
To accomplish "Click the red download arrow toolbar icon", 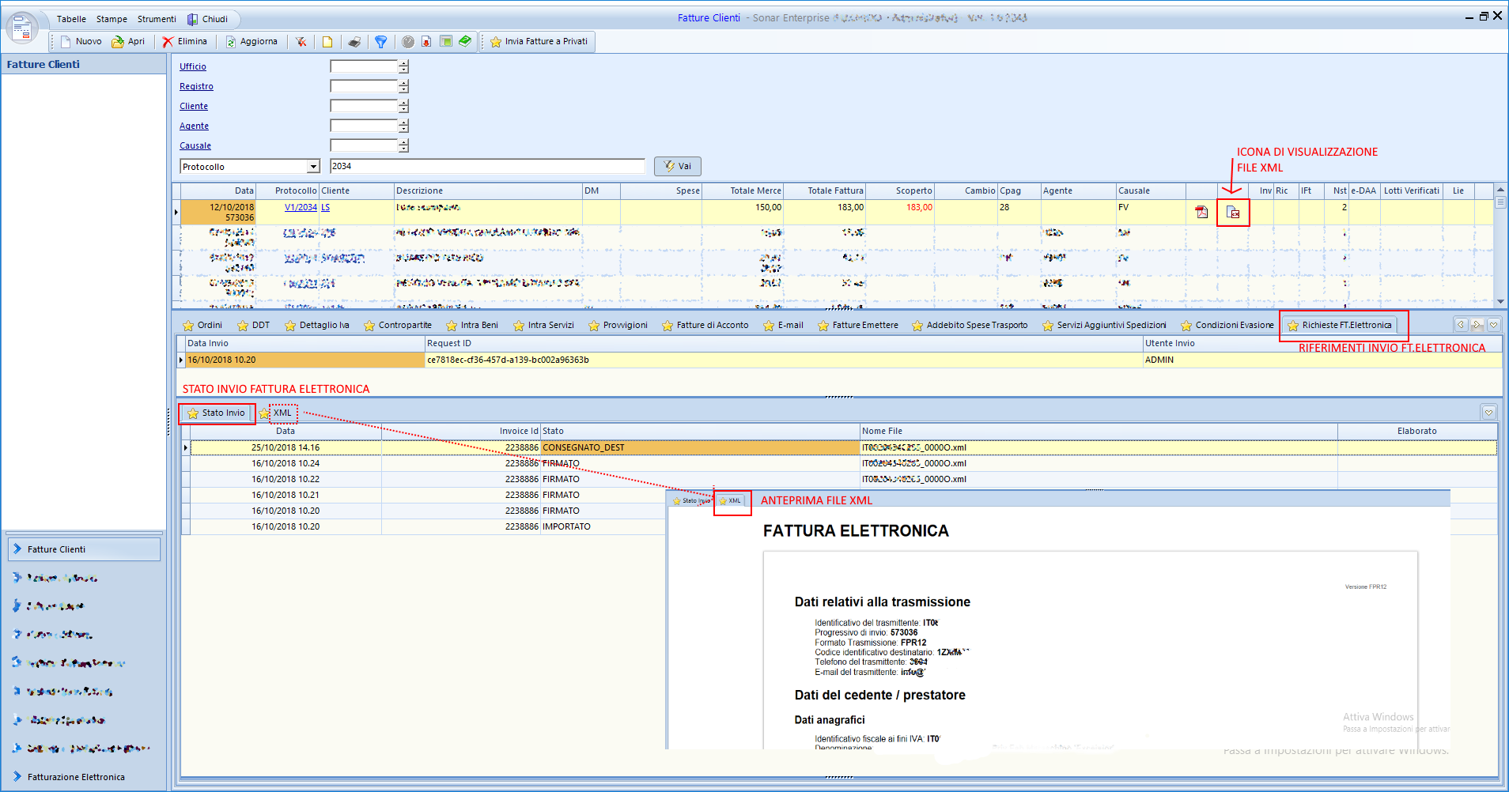I will point(426,42).
